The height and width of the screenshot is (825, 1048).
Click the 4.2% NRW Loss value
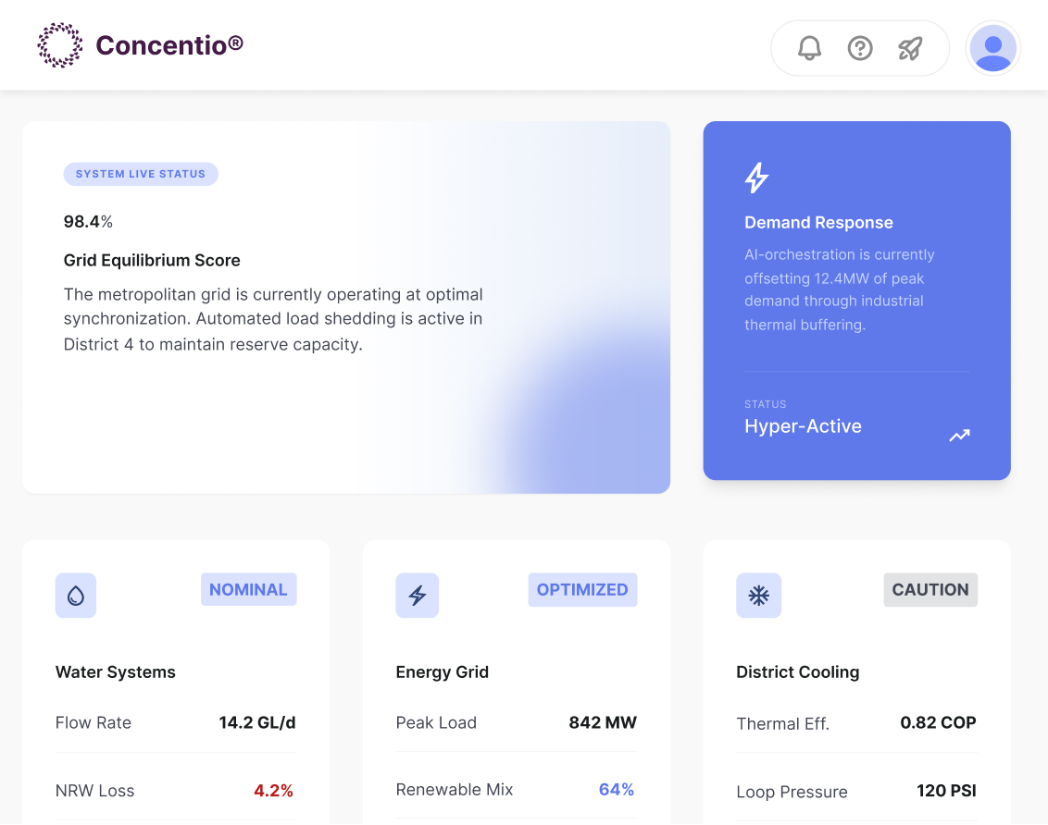pyautogui.click(x=273, y=791)
